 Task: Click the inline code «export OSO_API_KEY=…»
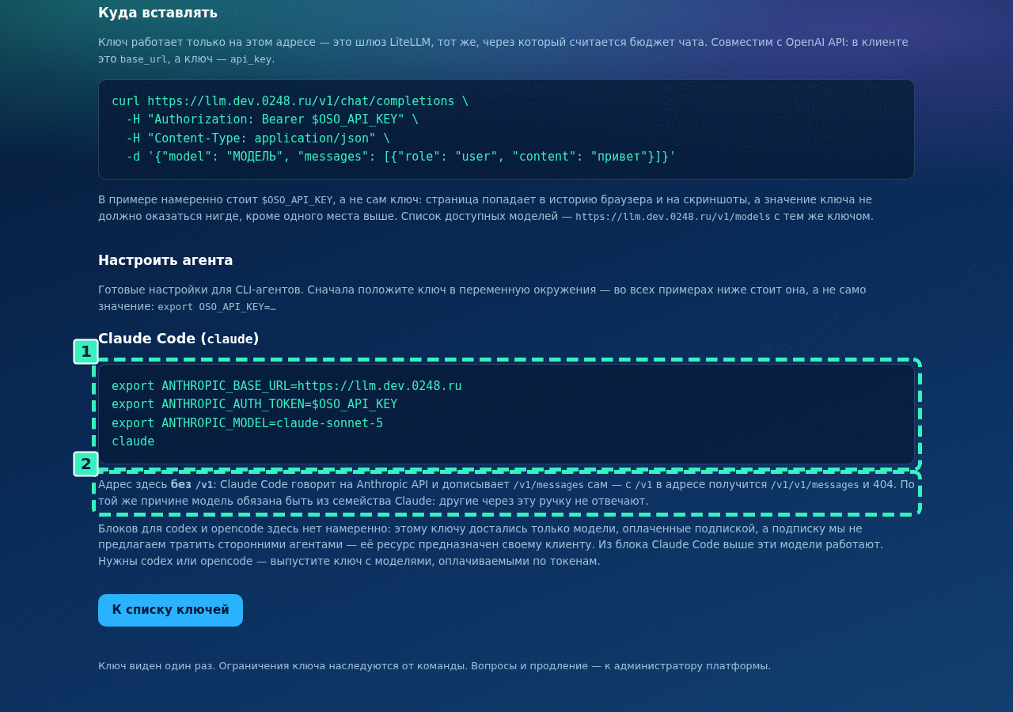pos(217,307)
